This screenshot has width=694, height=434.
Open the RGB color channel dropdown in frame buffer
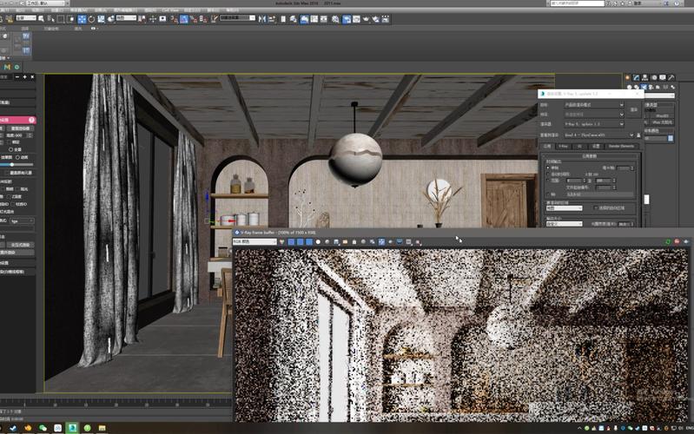pyautogui.click(x=254, y=242)
